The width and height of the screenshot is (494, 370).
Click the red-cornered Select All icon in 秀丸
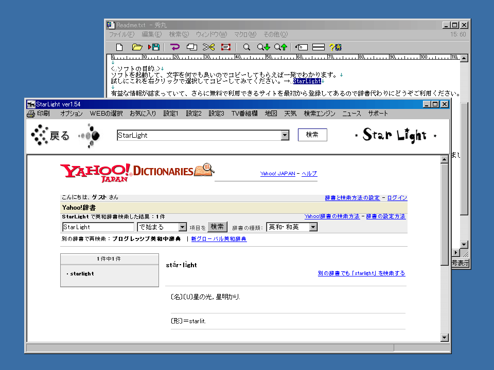(x=226, y=47)
